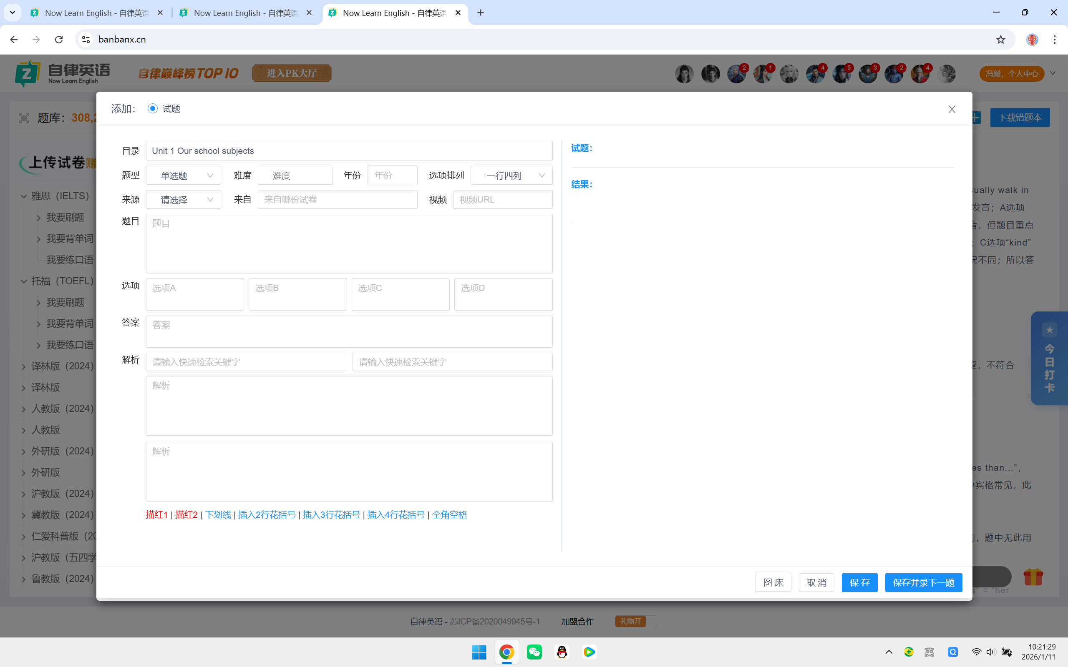This screenshot has width=1068, height=667.
Task: Click the QQ penguin taskbar icon
Action: tap(562, 652)
